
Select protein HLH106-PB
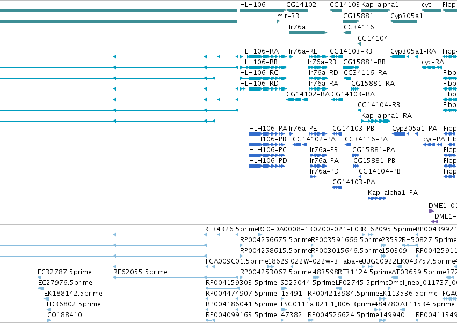[x=267, y=139]
